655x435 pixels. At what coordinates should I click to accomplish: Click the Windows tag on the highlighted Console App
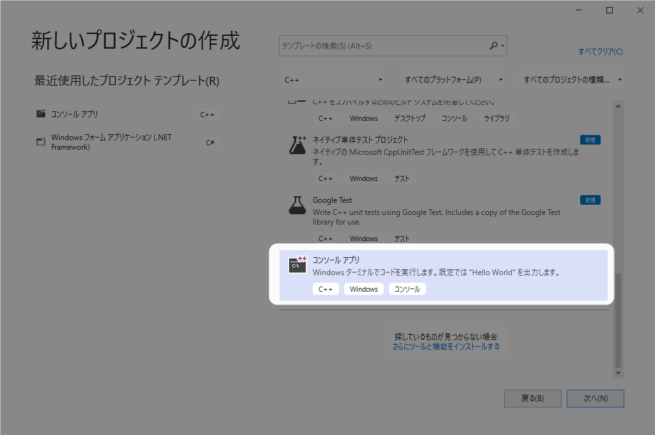pyautogui.click(x=363, y=289)
